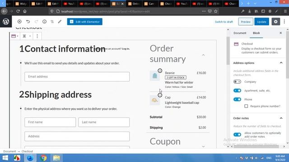289x162 pixels.
Task: Open the Checkout block type switcher
Action: click(15, 36)
